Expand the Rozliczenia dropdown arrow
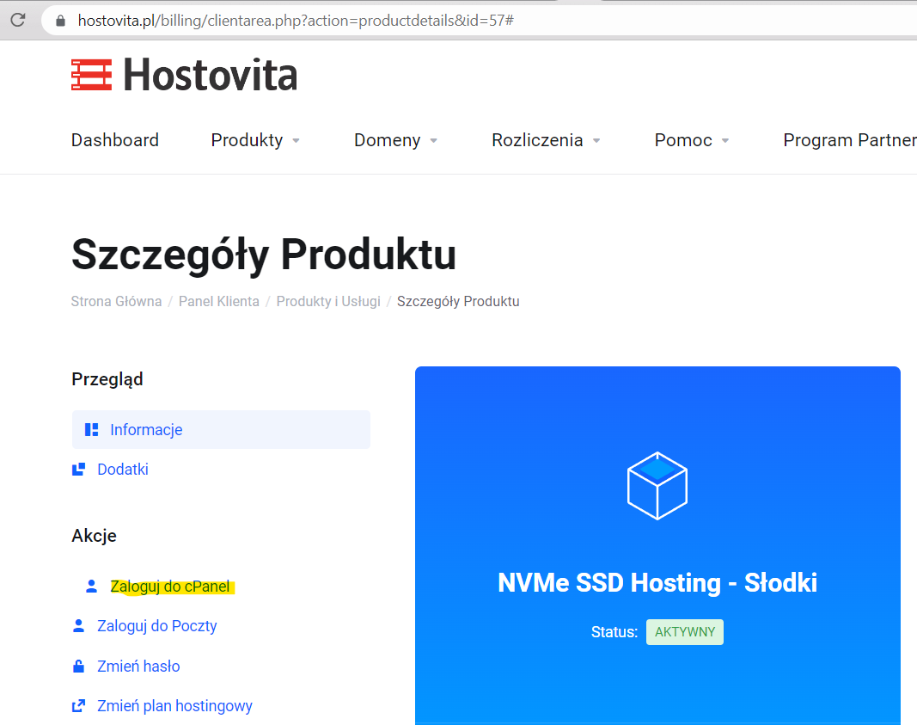The width and height of the screenshot is (917, 725). click(x=596, y=140)
